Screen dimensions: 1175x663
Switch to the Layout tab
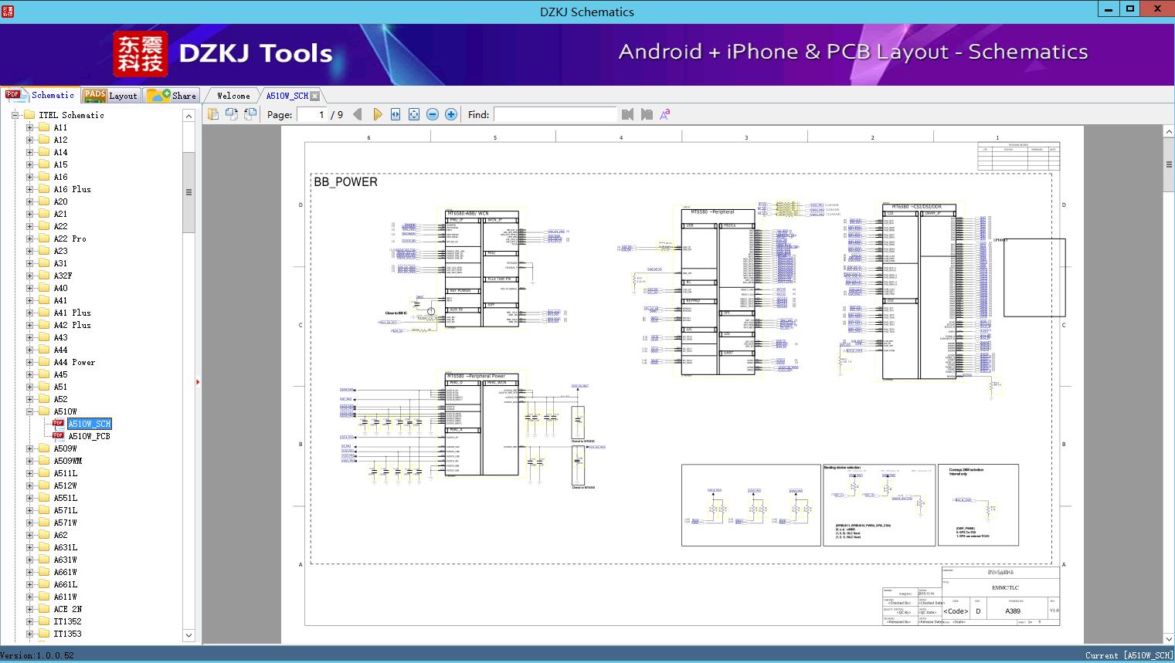coord(110,96)
